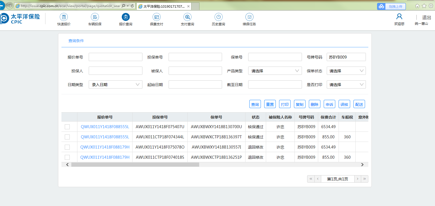Image resolution: width=435 pixels, height=206 pixels.
Task: Expand the 产品类型 product type dropdown
Action: point(275,71)
